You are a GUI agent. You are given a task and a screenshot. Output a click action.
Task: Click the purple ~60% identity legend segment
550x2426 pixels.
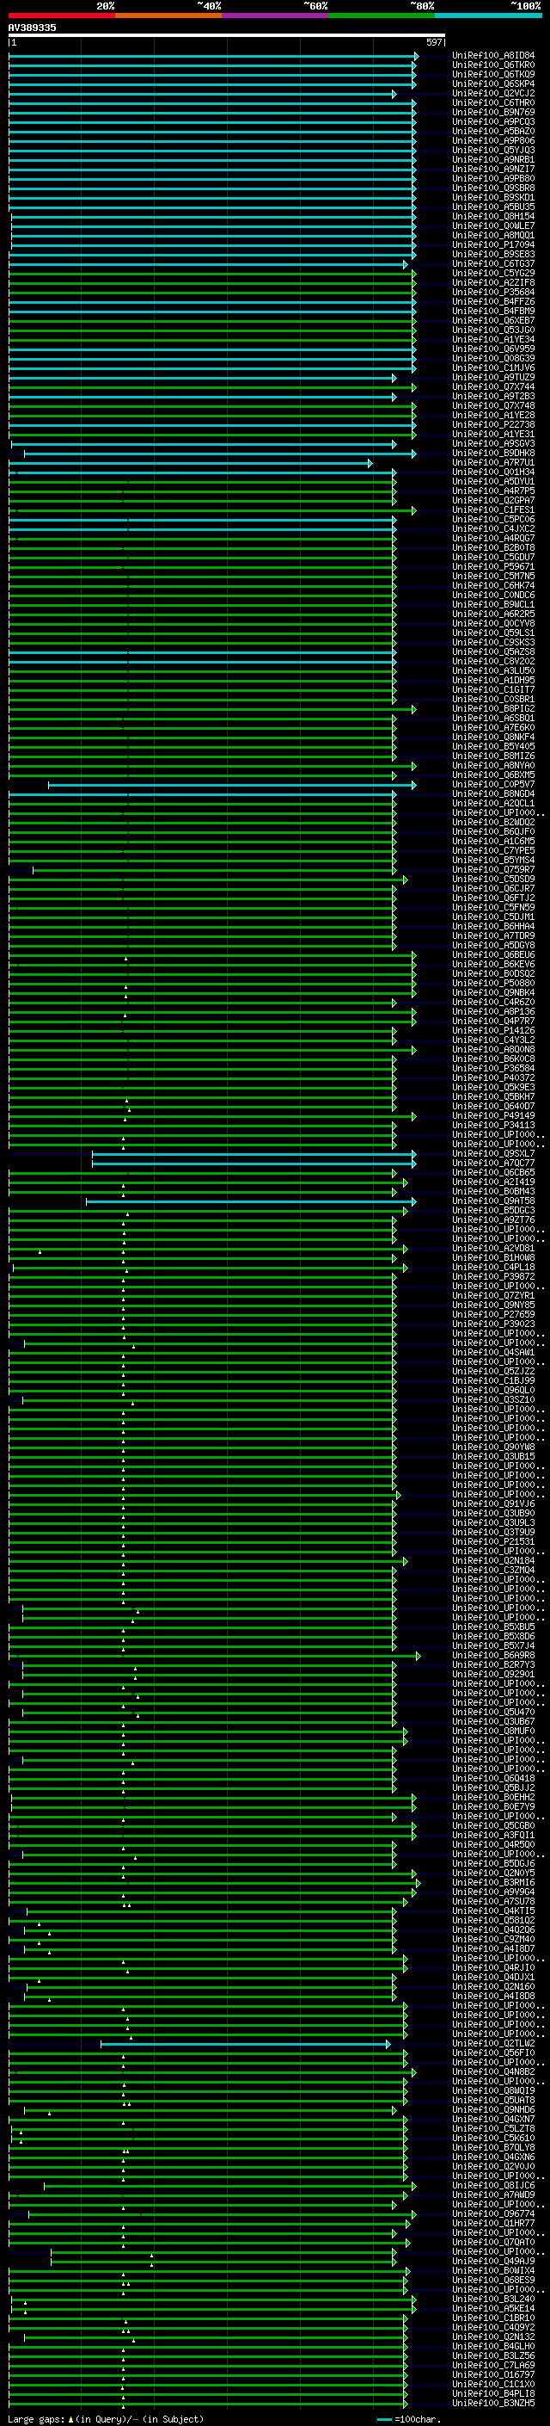pos(276,15)
